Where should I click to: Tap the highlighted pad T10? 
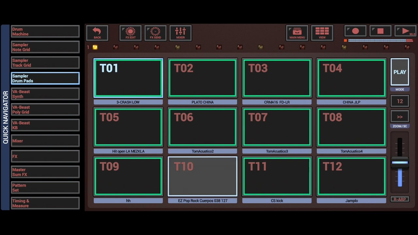(x=202, y=177)
